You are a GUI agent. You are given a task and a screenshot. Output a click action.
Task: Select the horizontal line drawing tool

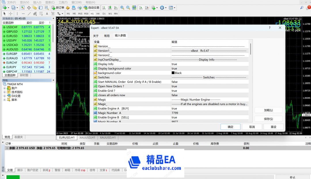(x=23, y=14)
